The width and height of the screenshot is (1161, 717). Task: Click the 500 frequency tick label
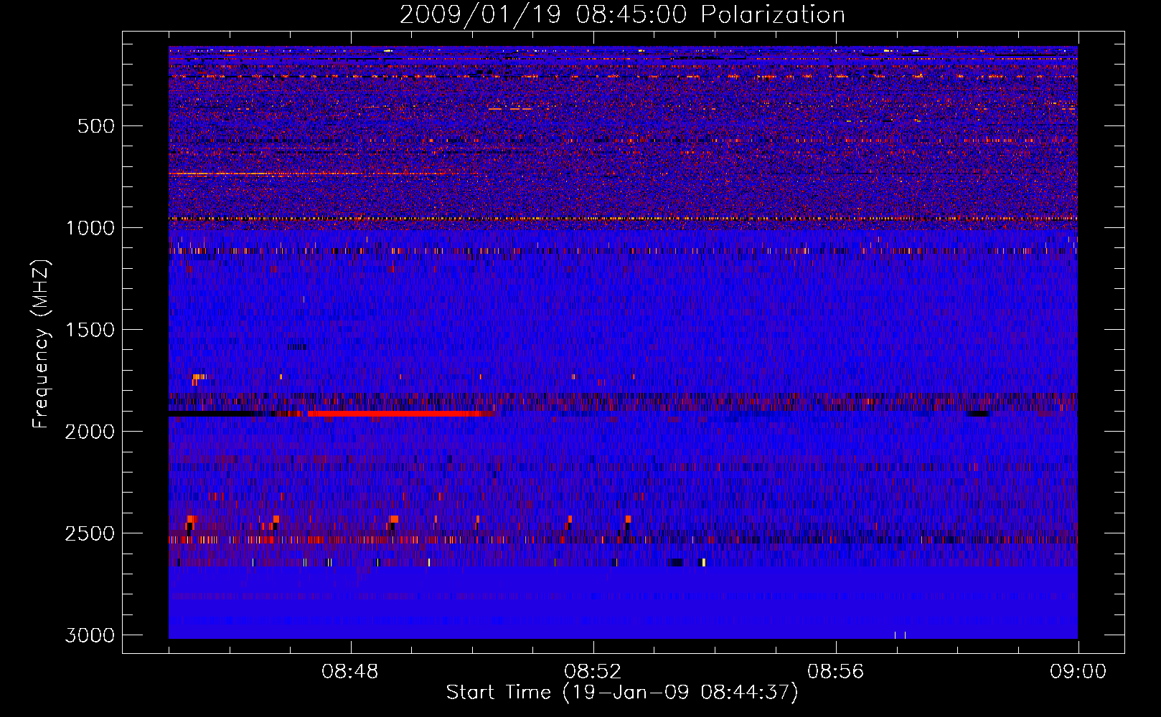[95, 126]
